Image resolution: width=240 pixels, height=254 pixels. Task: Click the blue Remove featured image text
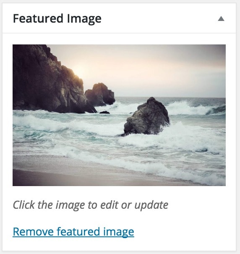pyautogui.click(x=73, y=232)
